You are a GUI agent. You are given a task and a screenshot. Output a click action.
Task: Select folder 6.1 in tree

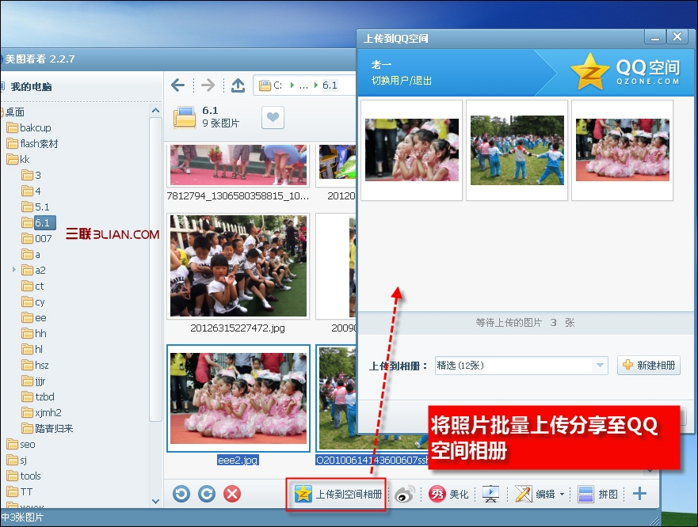point(38,223)
